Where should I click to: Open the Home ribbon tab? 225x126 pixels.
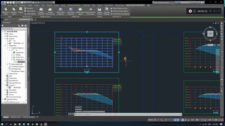[9, 5]
